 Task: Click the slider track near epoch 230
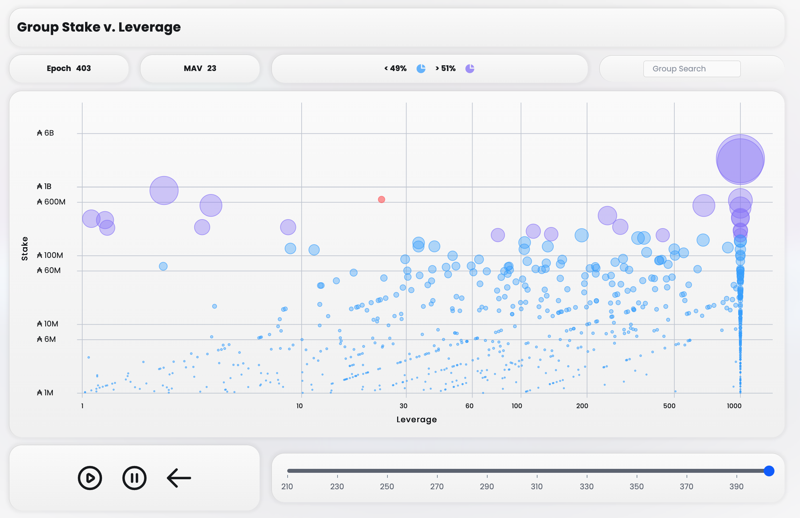pos(337,471)
